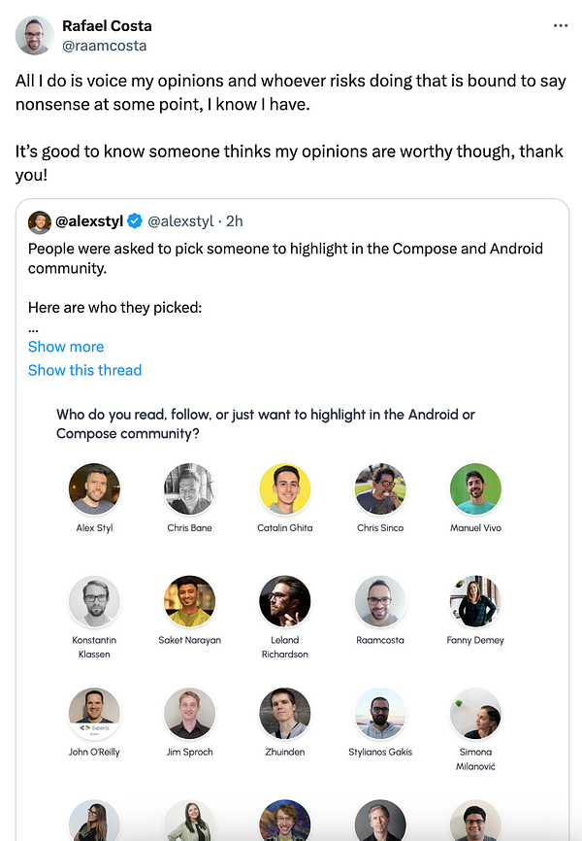
Task: Select the Raamcosta profile photo
Action: (x=380, y=601)
